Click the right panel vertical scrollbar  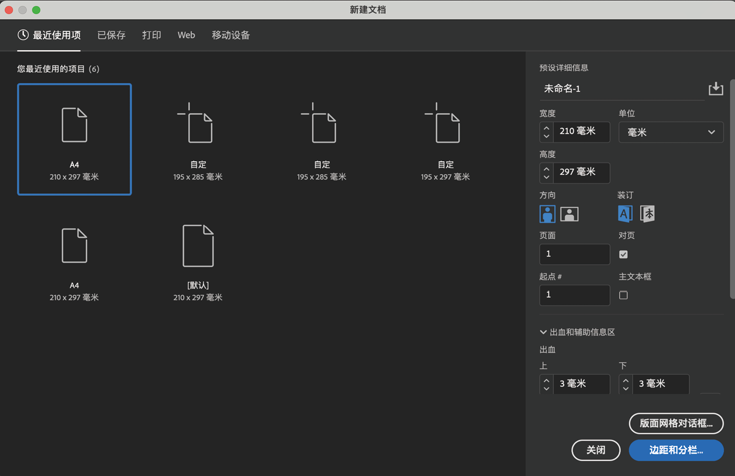[x=732, y=189]
